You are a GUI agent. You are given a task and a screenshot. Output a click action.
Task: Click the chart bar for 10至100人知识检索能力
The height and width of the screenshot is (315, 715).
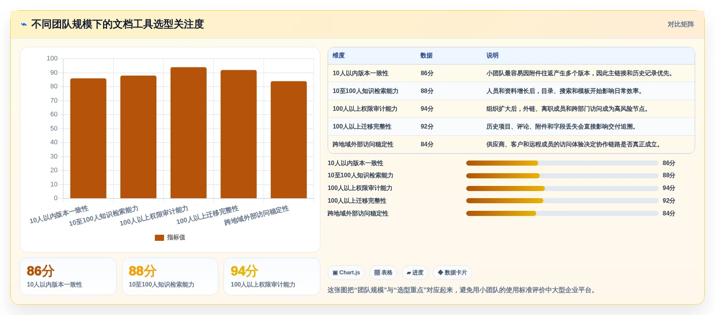[138, 137]
